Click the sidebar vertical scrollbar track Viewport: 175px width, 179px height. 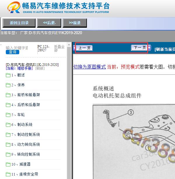69,113
